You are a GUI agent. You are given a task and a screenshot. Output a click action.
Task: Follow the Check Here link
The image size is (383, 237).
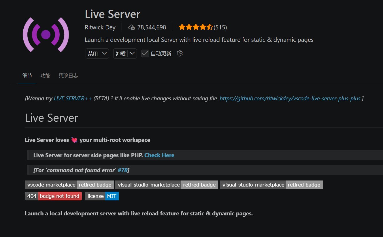point(159,155)
